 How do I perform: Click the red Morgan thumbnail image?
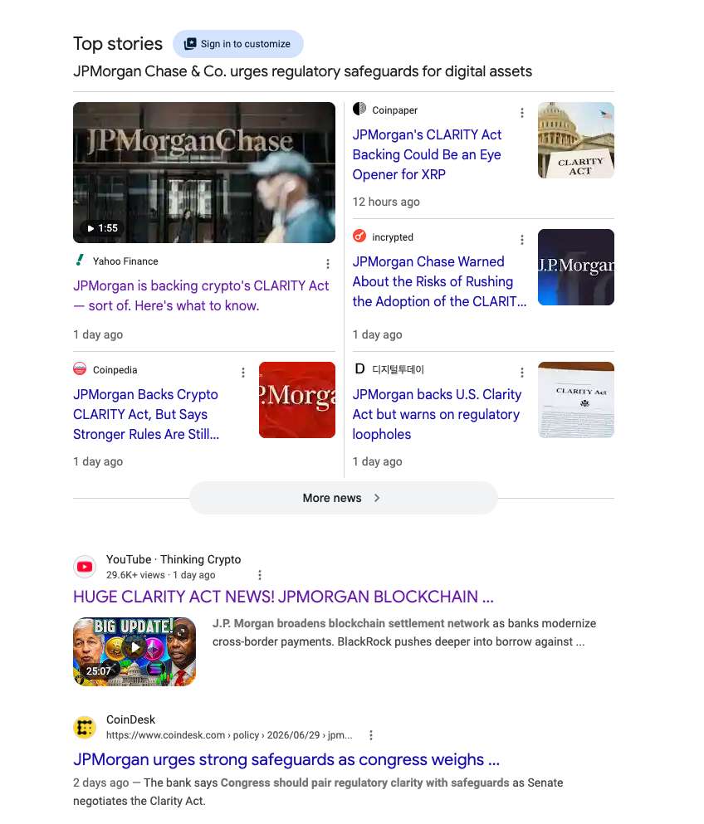(x=297, y=400)
